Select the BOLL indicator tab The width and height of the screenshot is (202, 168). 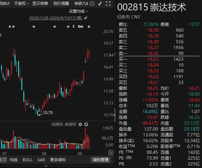coord(28,160)
